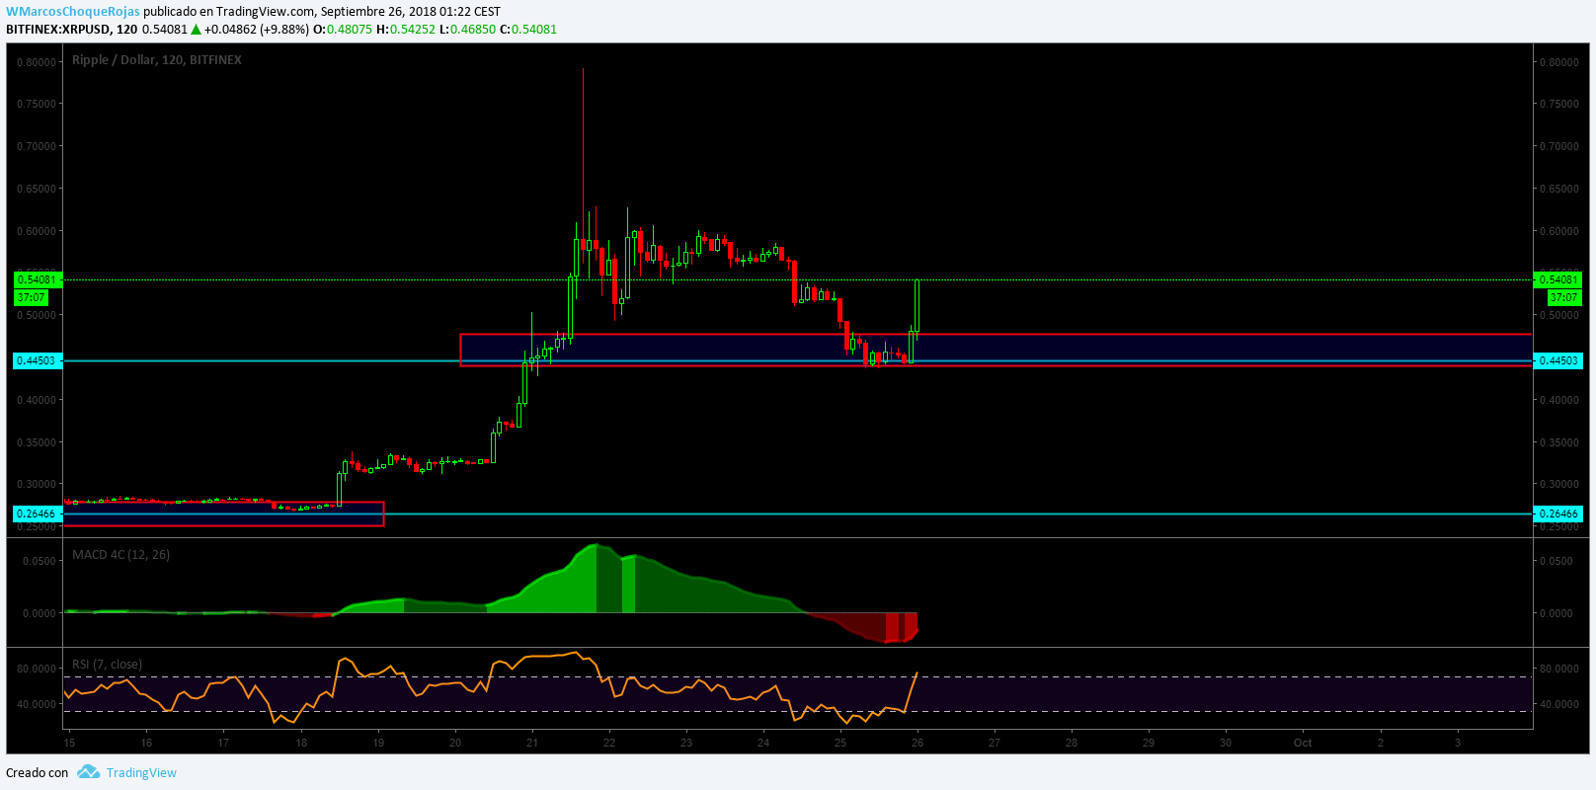This screenshot has height=790, width=1596.
Task: Select the BITFINEX:XRPUSD, 120 symbol text
Action: click(72, 30)
